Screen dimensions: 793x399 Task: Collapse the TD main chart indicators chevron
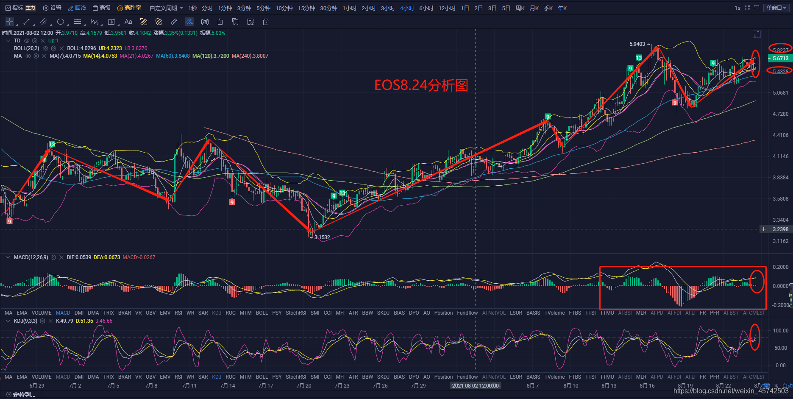[x=8, y=41]
